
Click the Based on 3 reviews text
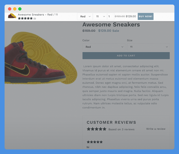pos(121,129)
